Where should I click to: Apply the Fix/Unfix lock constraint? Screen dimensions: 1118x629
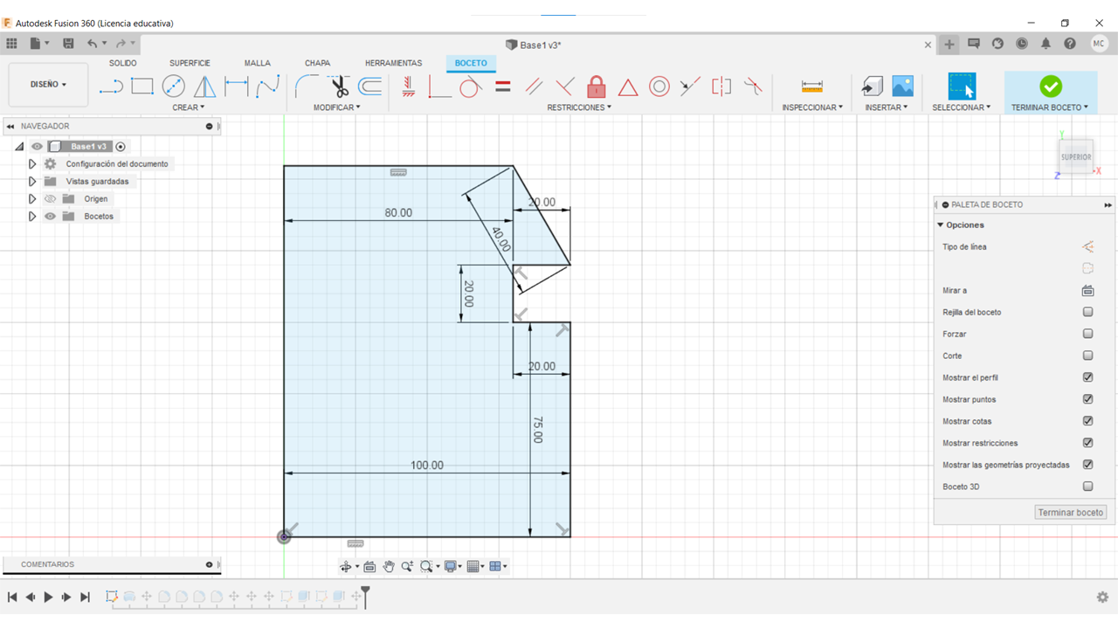pyautogui.click(x=597, y=86)
